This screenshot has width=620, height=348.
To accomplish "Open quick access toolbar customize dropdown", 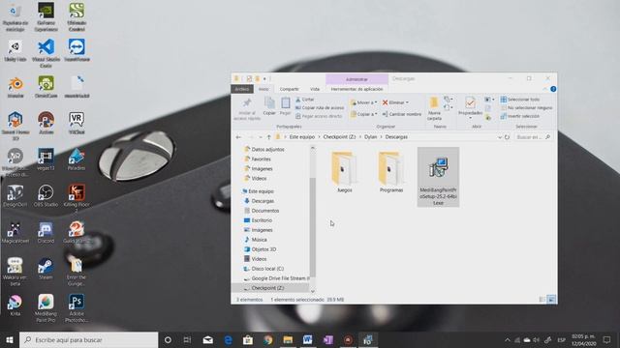I will 264,79.
